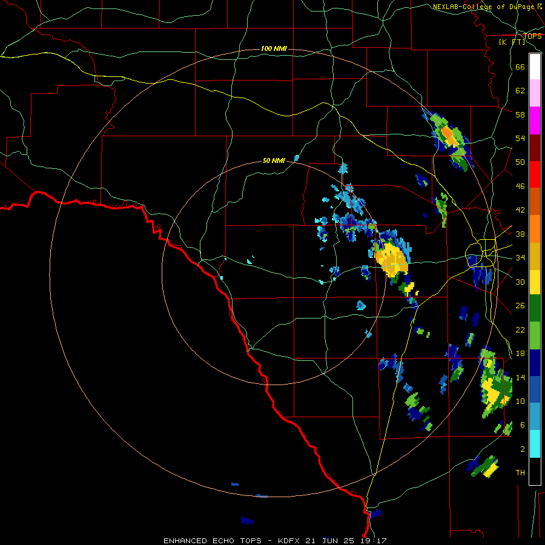Select the magenta legend swatch
Image resolution: width=545 pixels, height=545 pixels.
(x=535, y=121)
